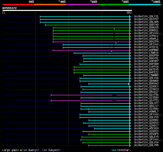Select hit label UniRef100_B9SZP9
Viewport: 163px width, 152px height.
146,42
